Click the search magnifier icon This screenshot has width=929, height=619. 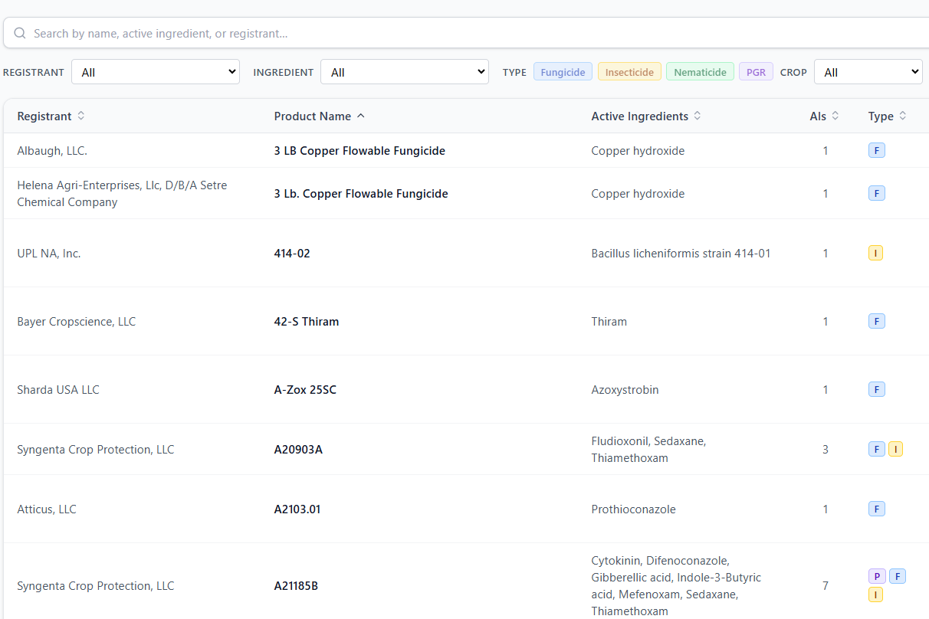(x=20, y=34)
